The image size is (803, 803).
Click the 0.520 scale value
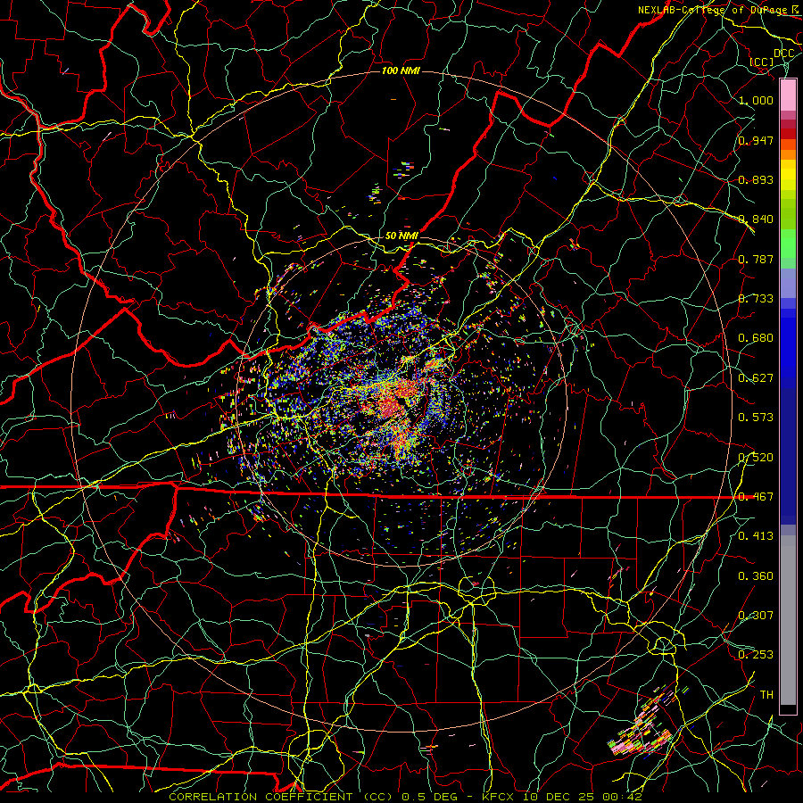coord(756,457)
